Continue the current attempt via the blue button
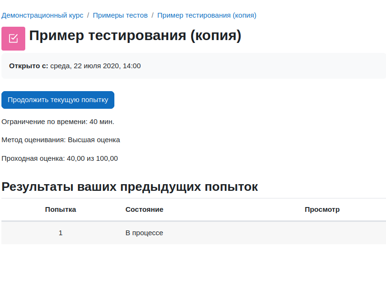Image resolution: width=386 pixels, height=281 pixels. 58,100
